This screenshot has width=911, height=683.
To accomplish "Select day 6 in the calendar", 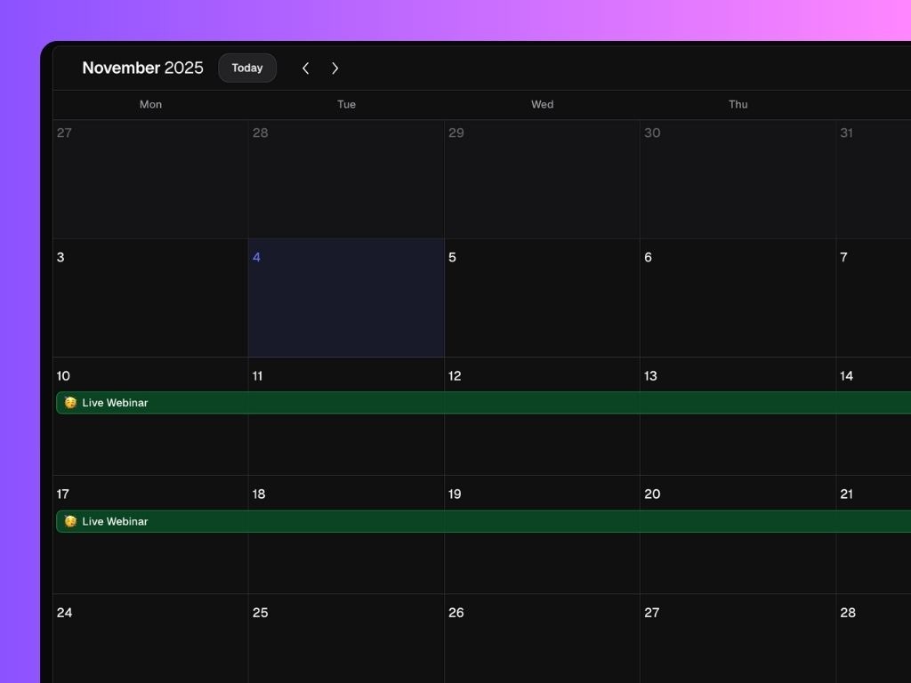I will tap(738, 297).
